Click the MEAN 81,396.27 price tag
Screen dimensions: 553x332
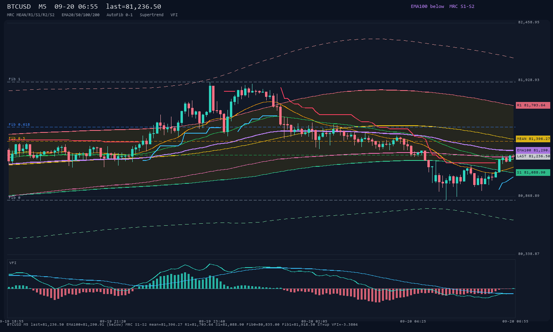tap(533, 139)
